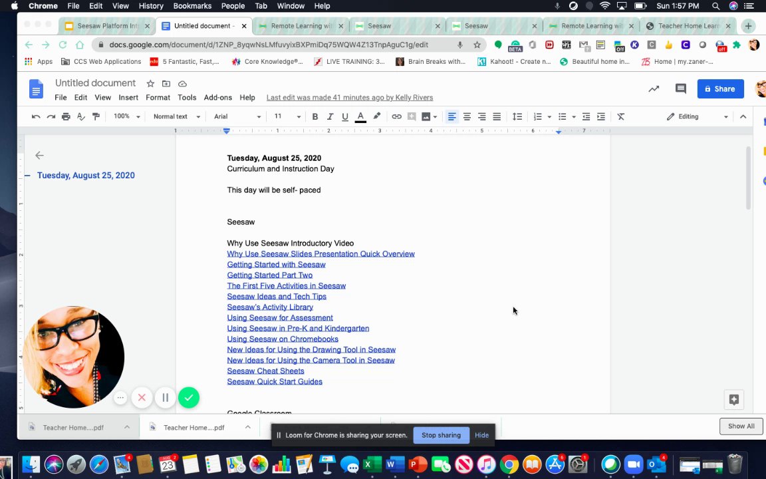This screenshot has width=766, height=479.
Task: Open the Insert menu in Docs
Action: pyautogui.click(x=128, y=97)
